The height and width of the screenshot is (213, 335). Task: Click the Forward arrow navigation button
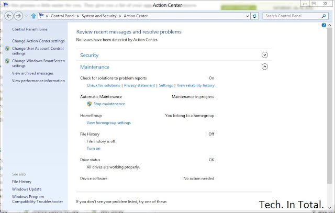(18, 16)
